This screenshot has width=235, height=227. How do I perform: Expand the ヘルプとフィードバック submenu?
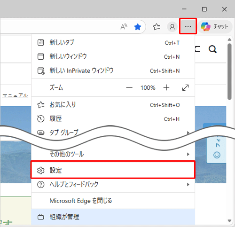point(113,184)
